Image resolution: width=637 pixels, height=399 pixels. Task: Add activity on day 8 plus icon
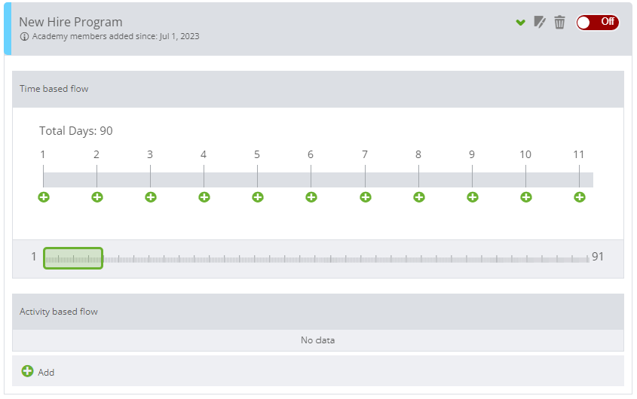pyautogui.click(x=419, y=196)
